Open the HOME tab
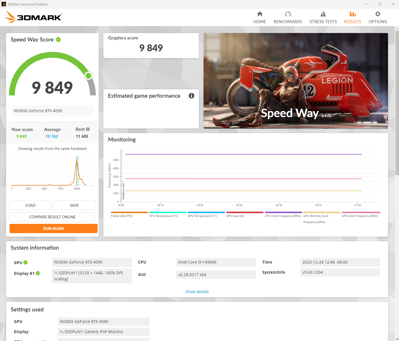 [260, 18]
